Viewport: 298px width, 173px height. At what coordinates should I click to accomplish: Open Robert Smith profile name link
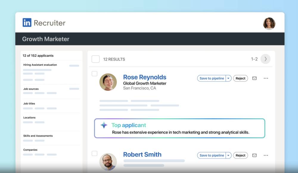[142, 154]
